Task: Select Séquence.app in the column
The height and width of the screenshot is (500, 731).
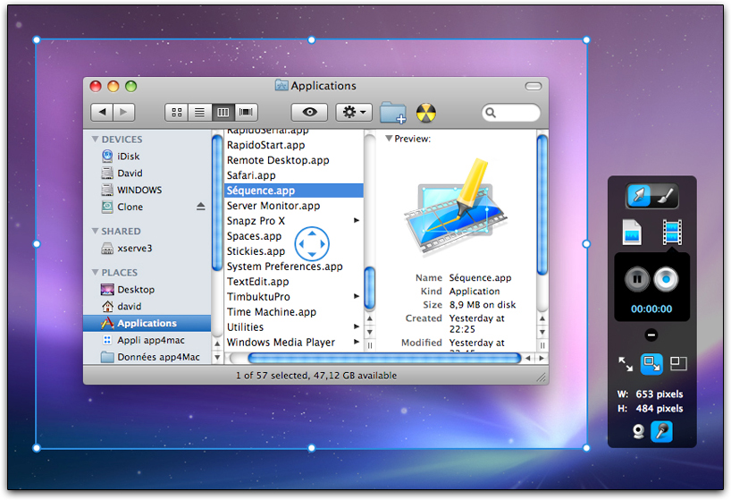Action: 294,191
